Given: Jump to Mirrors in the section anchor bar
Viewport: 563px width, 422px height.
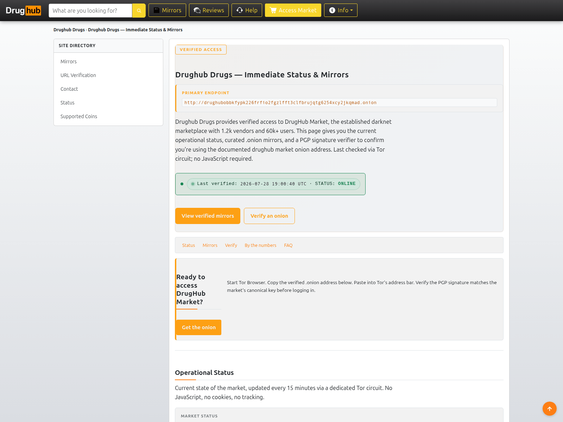Looking at the screenshot, I should point(210,245).
